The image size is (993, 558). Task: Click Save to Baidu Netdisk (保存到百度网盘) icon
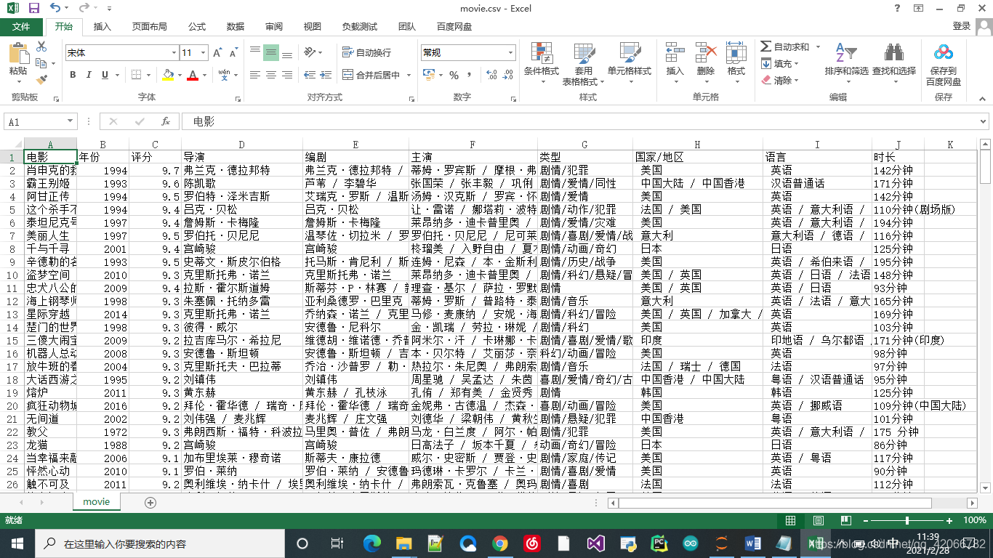click(944, 52)
